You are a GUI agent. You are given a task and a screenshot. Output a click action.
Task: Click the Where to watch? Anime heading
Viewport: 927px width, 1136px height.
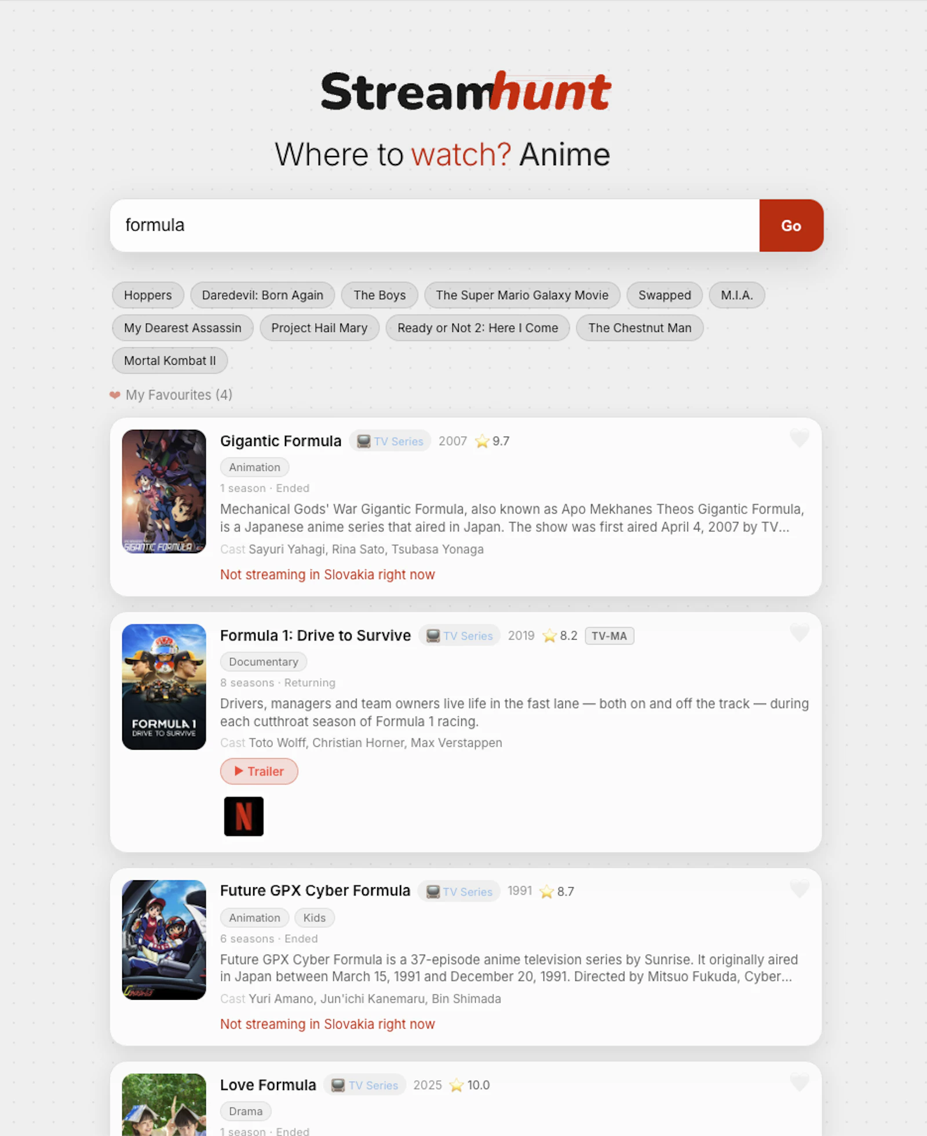(x=442, y=154)
